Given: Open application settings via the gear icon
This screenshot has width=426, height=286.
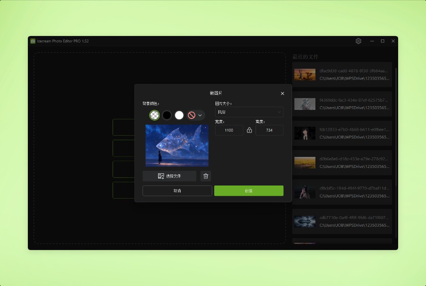Looking at the screenshot, I should [x=358, y=41].
